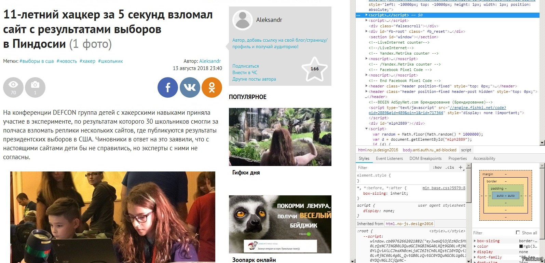Expand the first noscript node
This screenshot has width=545, height=263.
[x=367, y=59]
